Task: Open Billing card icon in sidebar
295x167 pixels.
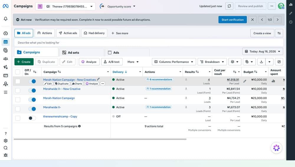Action: [6, 76]
